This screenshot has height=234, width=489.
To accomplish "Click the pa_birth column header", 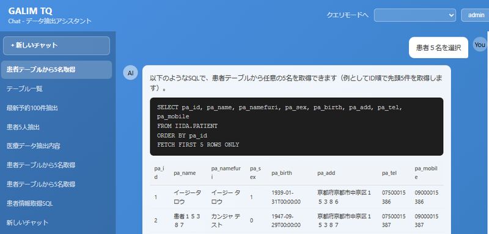I will tap(282, 173).
